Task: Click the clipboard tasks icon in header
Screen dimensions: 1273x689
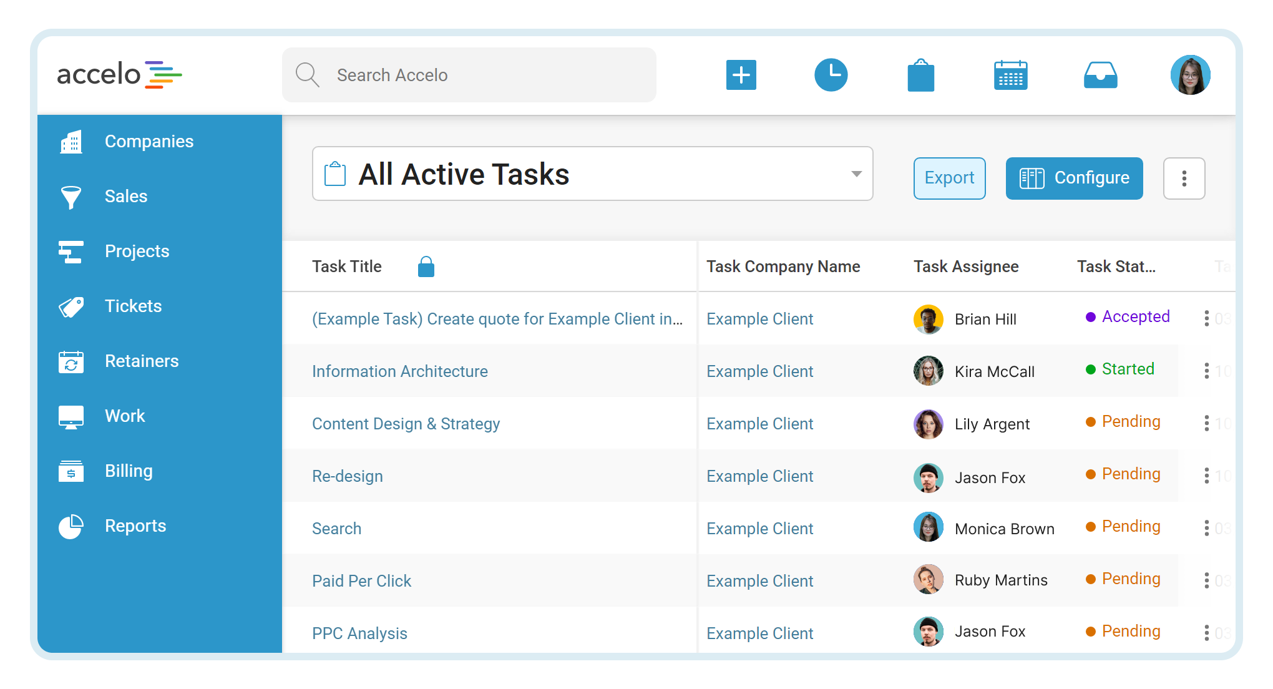Action: [x=920, y=76]
